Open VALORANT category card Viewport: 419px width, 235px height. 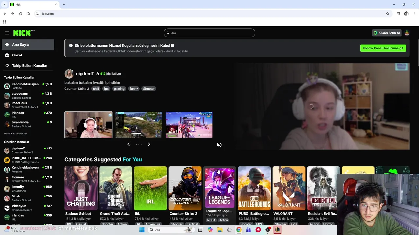click(x=289, y=188)
